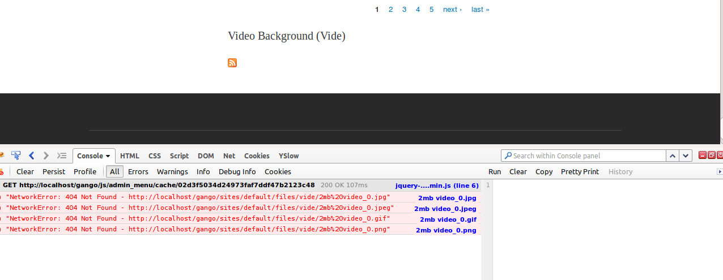Toggle Persist for console logs

[x=54, y=171]
